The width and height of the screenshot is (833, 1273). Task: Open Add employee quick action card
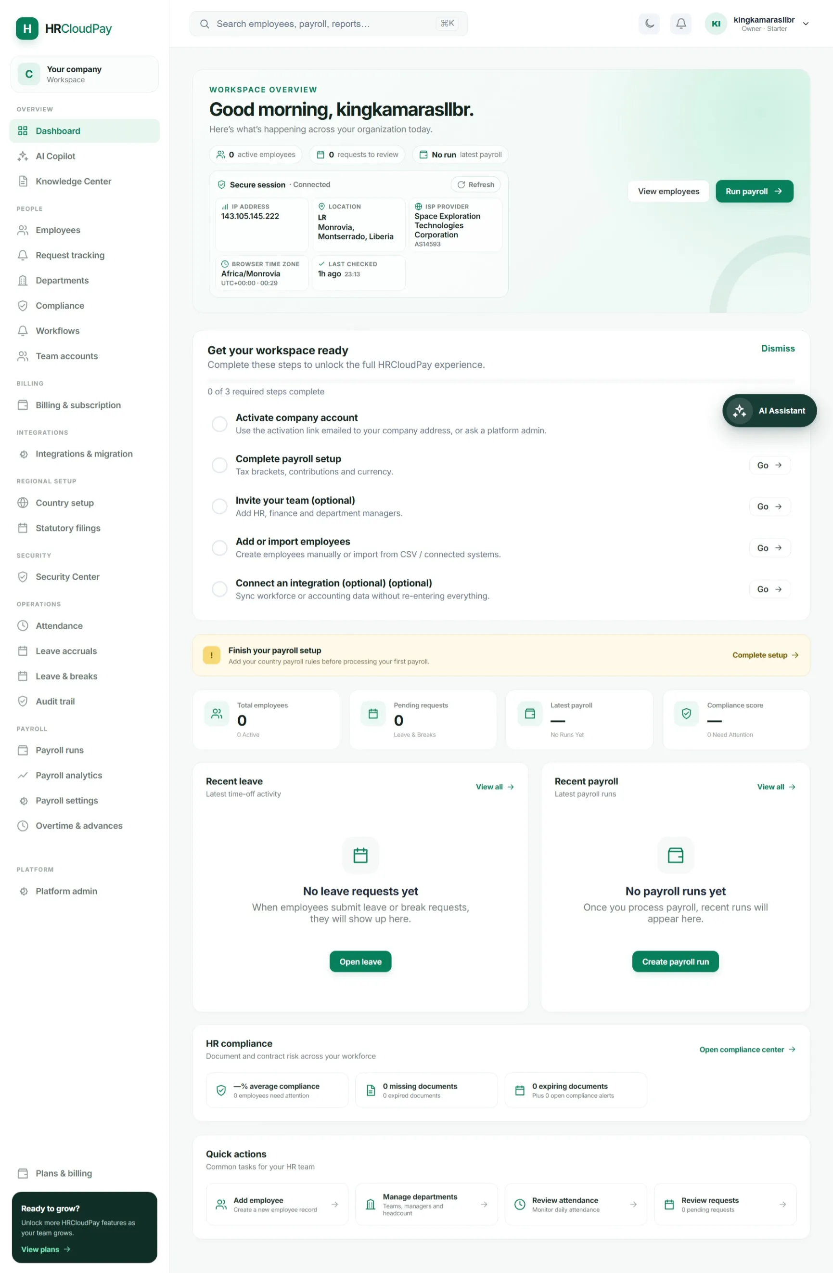[277, 1205]
